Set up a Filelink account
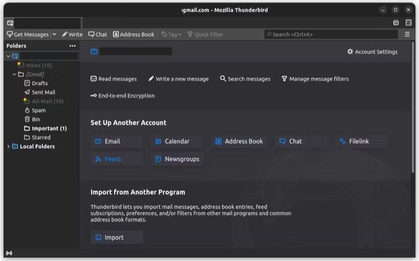Image resolution: width=419 pixels, height=261 pixels. point(361,141)
